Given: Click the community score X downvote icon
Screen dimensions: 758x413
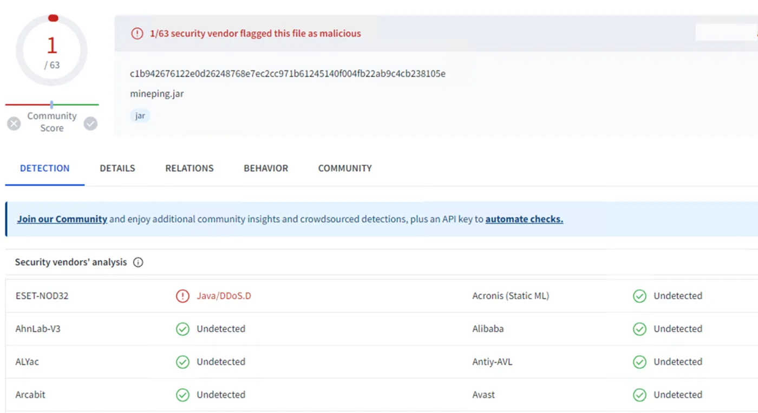Looking at the screenshot, I should point(14,124).
